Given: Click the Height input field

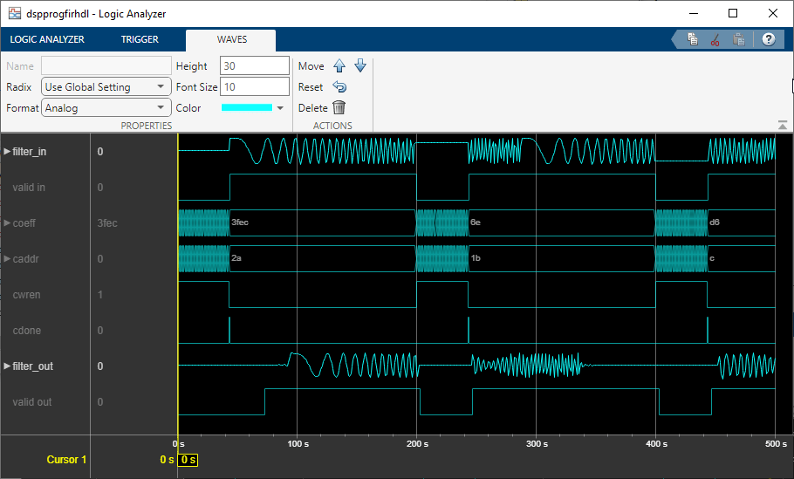Looking at the screenshot, I should click(254, 66).
